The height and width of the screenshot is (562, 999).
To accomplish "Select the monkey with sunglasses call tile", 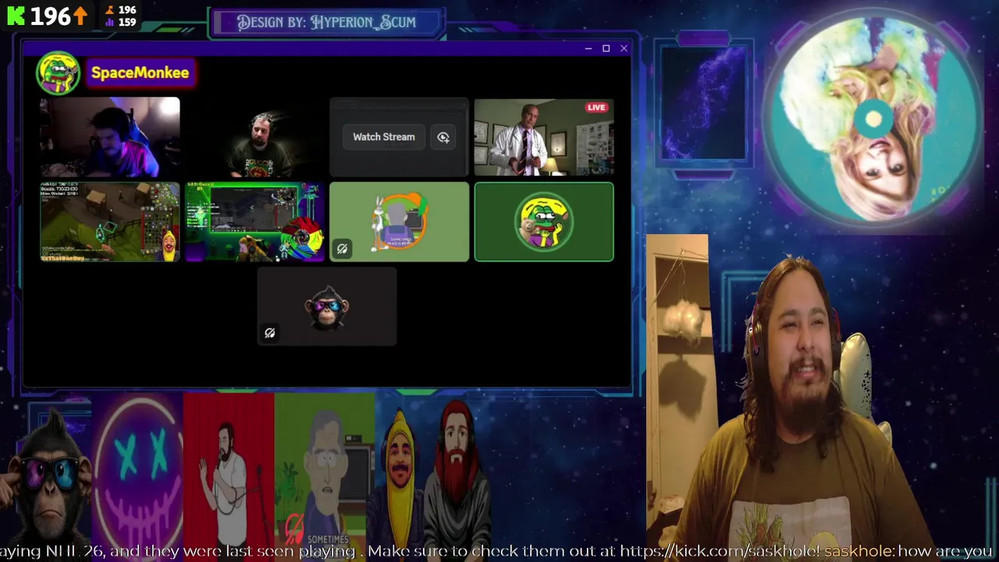I will click(327, 306).
